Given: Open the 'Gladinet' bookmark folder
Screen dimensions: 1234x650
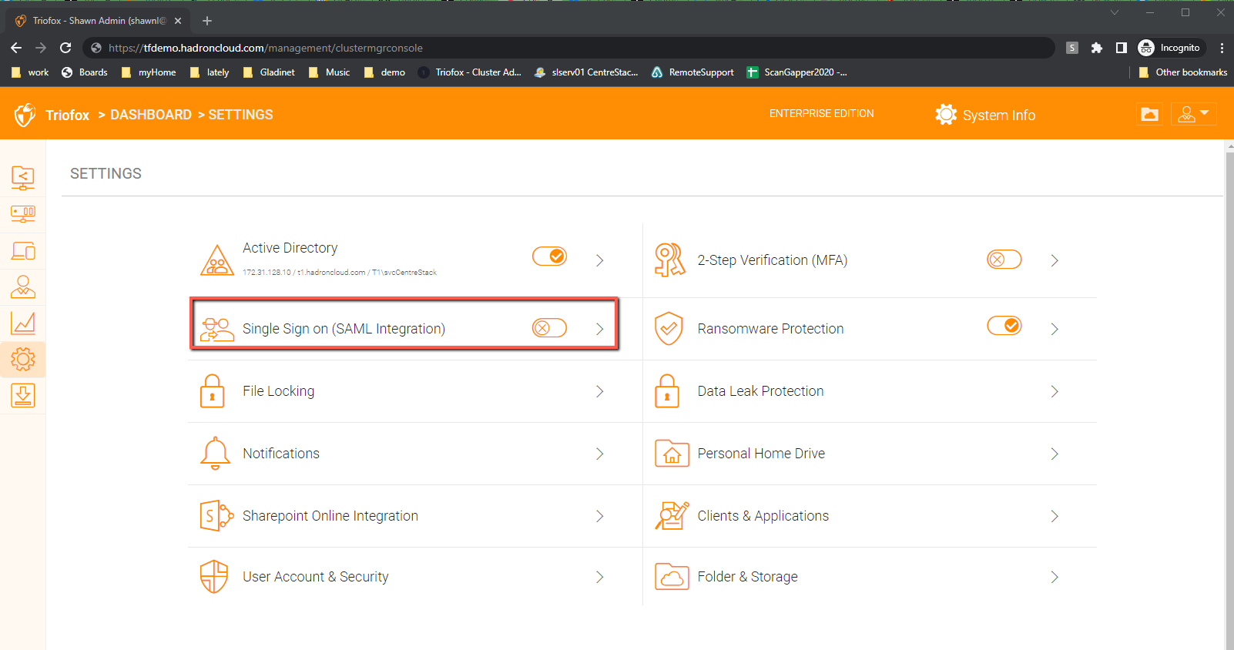Looking at the screenshot, I should tap(269, 72).
